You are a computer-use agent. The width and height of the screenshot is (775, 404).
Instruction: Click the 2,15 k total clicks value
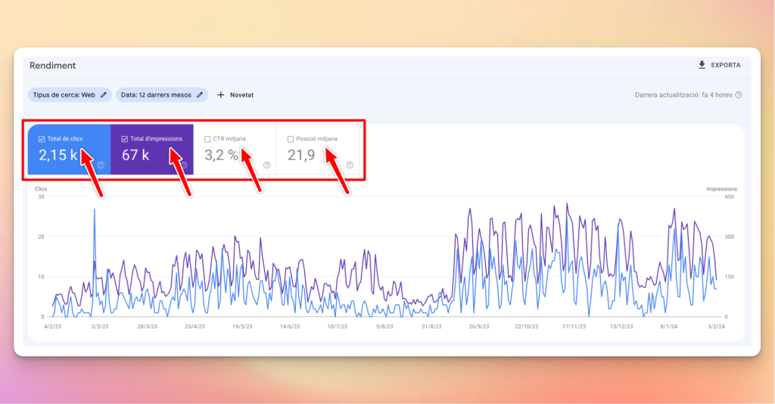[x=58, y=156]
